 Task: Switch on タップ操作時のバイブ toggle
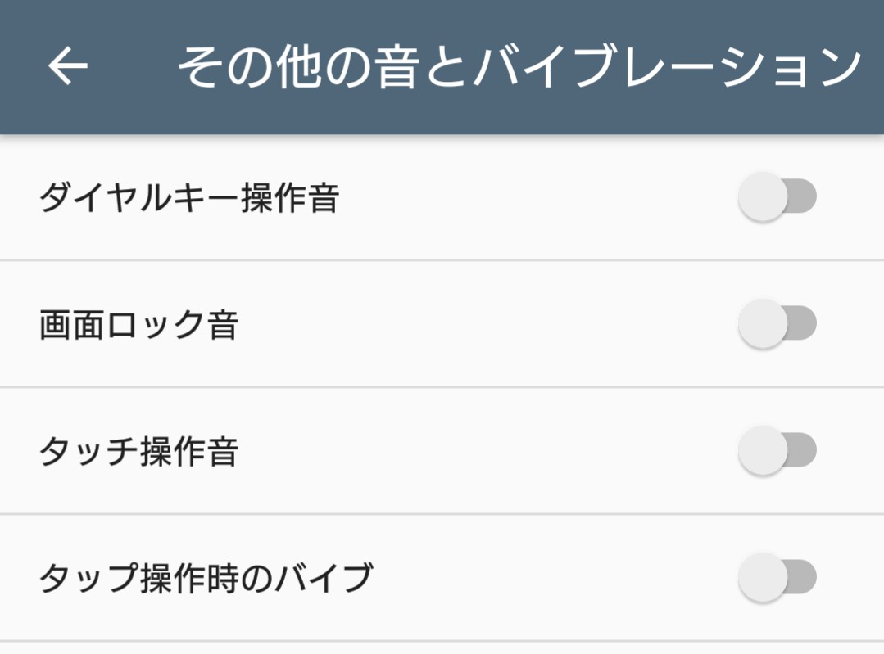pos(777,577)
